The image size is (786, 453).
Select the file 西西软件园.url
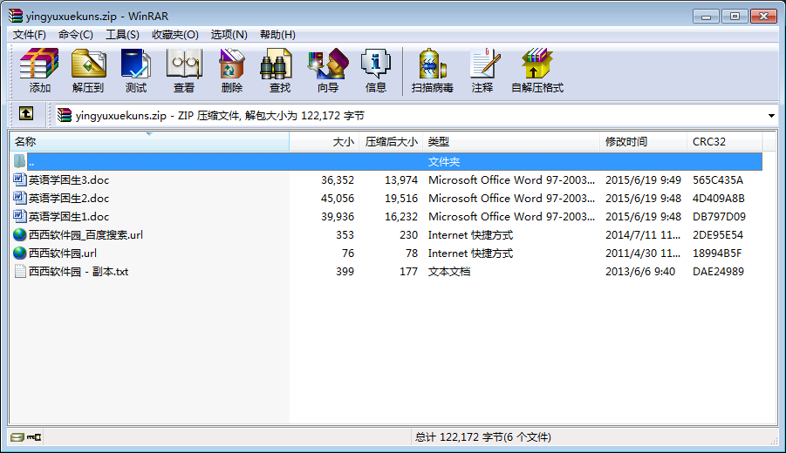coord(63,254)
